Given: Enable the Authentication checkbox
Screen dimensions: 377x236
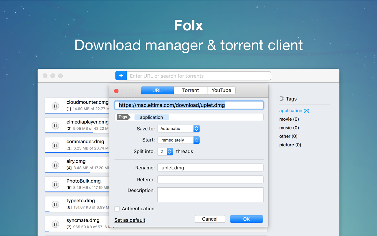Looking at the screenshot, I should click(x=117, y=209).
